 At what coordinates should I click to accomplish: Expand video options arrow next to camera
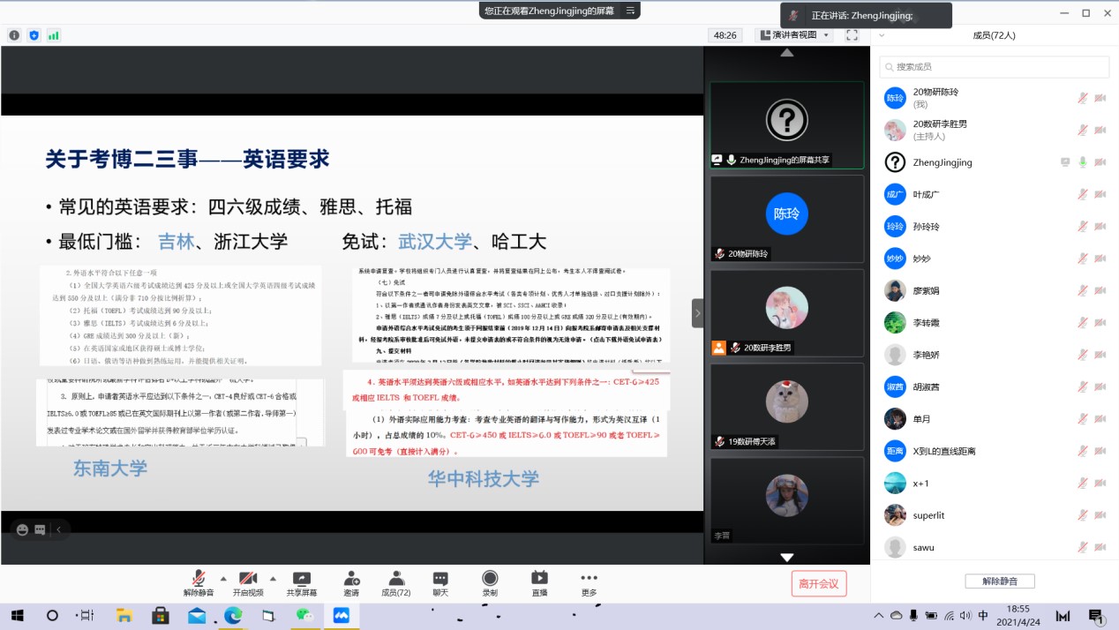tap(272, 579)
